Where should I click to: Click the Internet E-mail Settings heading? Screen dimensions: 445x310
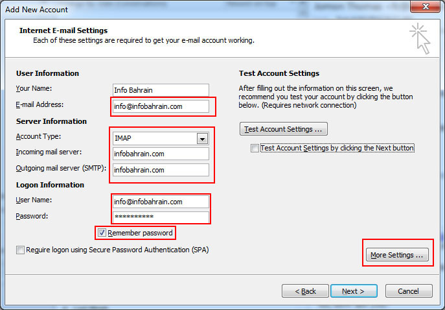pyautogui.click(x=63, y=30)
